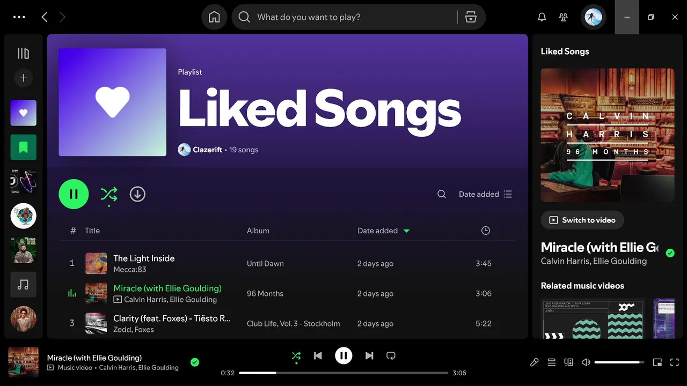Image resolution: width=687 pixels, height=386 pixels.
Task: Open Your Episodes green bookmark item
Action: (24, 147)
